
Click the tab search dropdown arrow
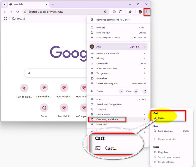point(4,4)
